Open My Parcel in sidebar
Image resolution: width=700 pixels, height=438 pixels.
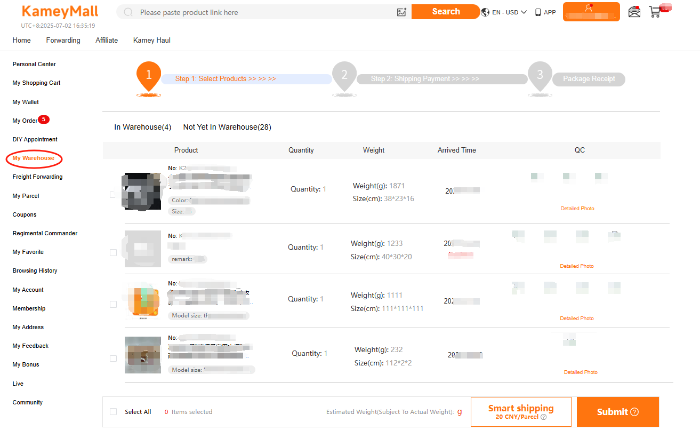[x=26, y=196]
